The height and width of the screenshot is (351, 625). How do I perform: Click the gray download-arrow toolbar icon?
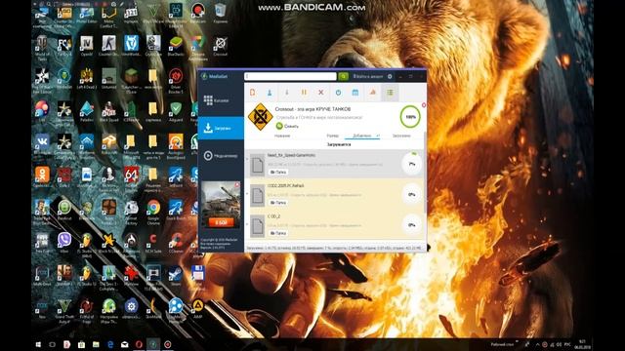click(x=286, y=93)
